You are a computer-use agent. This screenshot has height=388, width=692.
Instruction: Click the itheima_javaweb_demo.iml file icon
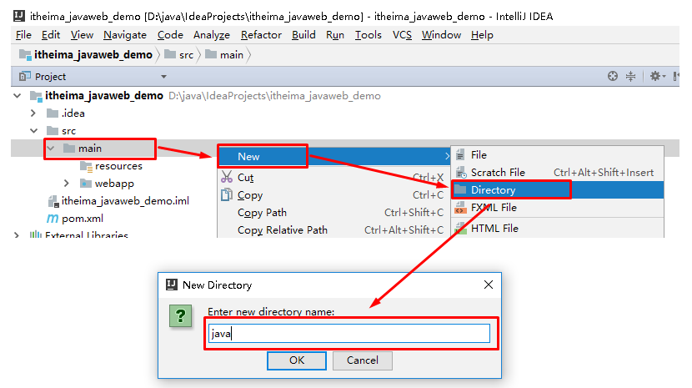[53, 202]
